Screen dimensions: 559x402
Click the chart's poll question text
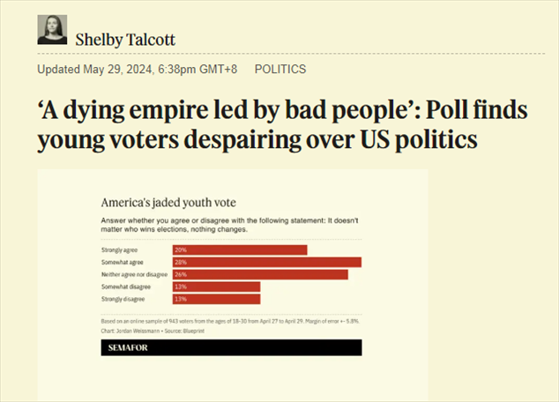coord(231,224)
